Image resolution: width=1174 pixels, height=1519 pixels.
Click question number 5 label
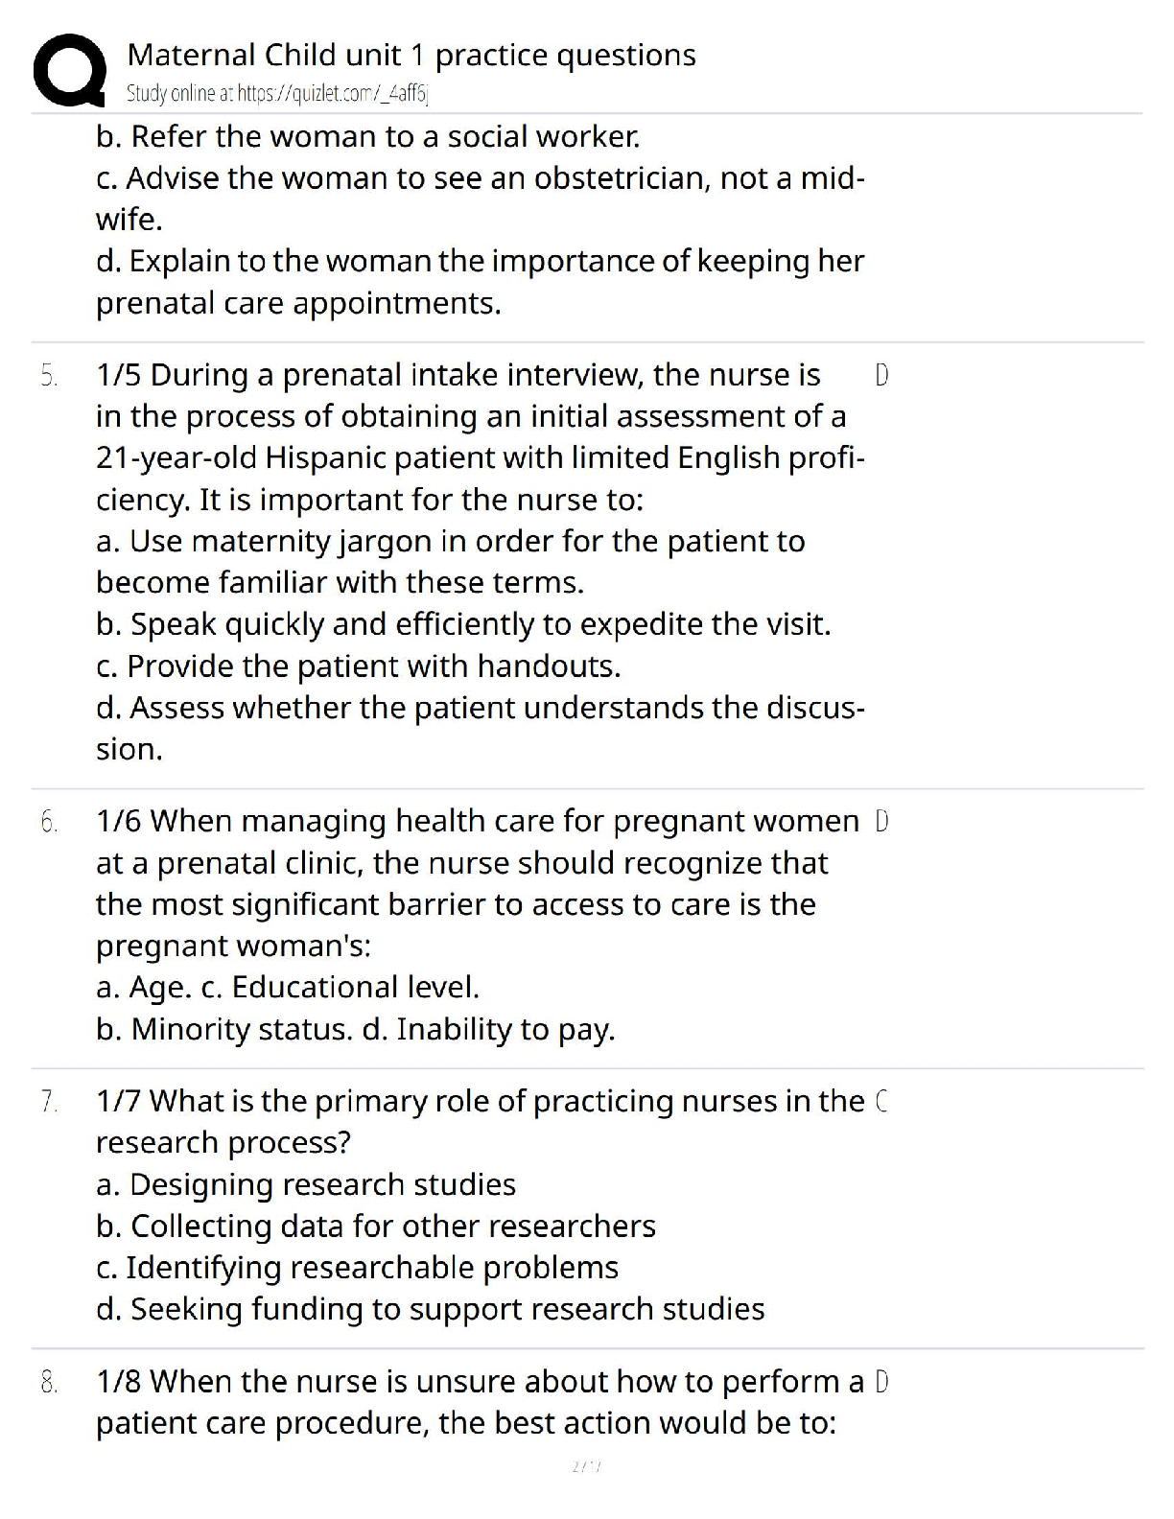coord(49,375)
